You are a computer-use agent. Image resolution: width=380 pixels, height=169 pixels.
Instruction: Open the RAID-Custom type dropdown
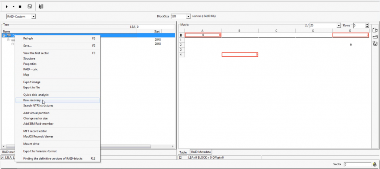point(33,17)
